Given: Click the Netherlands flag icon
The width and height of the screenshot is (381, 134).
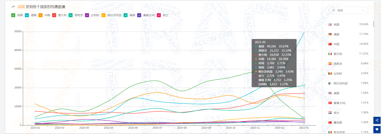Looking at the screenshot, I should click(x=330, y=113).
